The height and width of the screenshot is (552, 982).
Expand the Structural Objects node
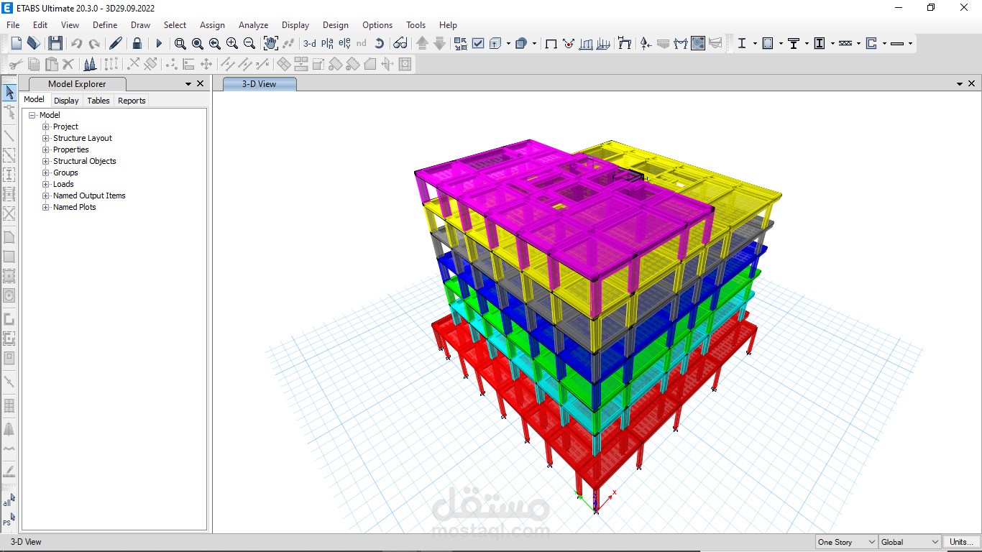(46, 161)
